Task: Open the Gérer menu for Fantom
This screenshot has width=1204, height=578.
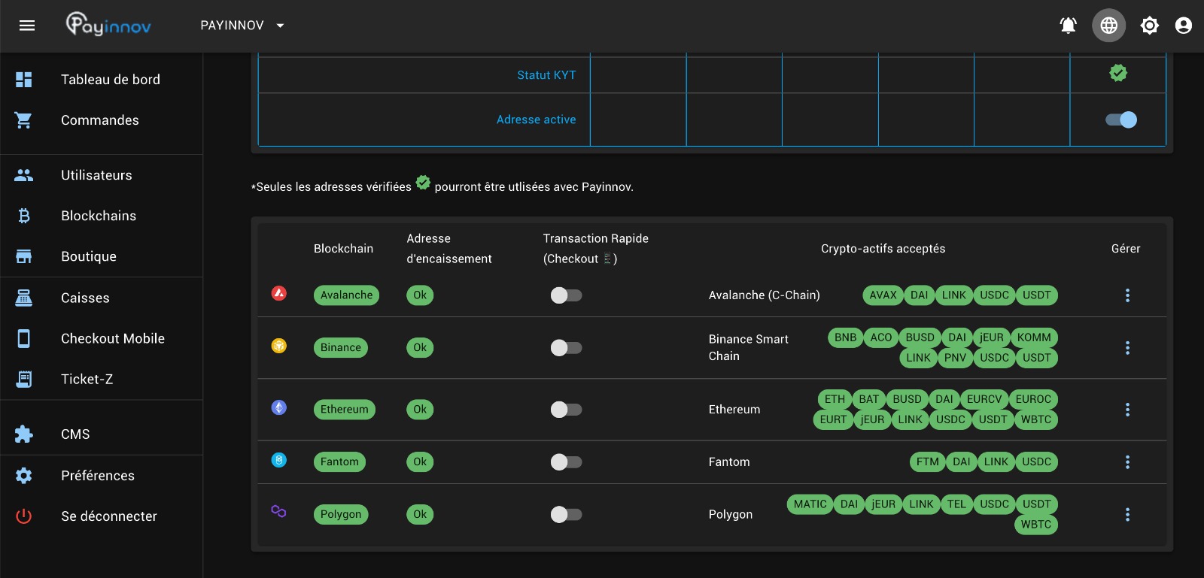Action: tap(1127, 462)
